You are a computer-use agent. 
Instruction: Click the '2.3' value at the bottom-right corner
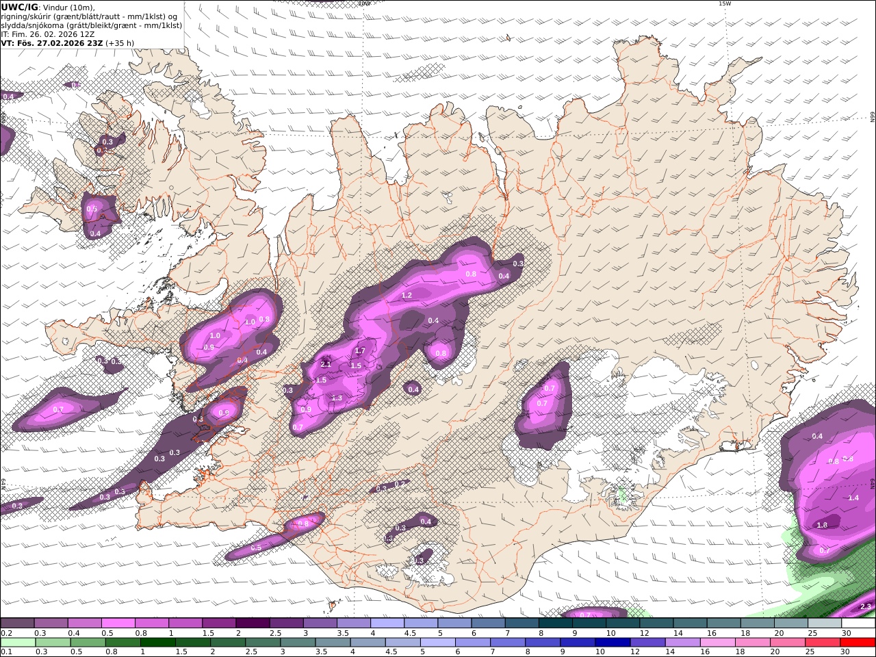(x=865, y=607)
